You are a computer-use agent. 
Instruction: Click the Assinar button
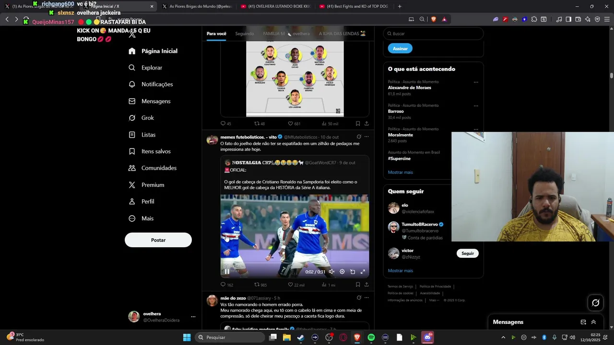tap(400, 48)
